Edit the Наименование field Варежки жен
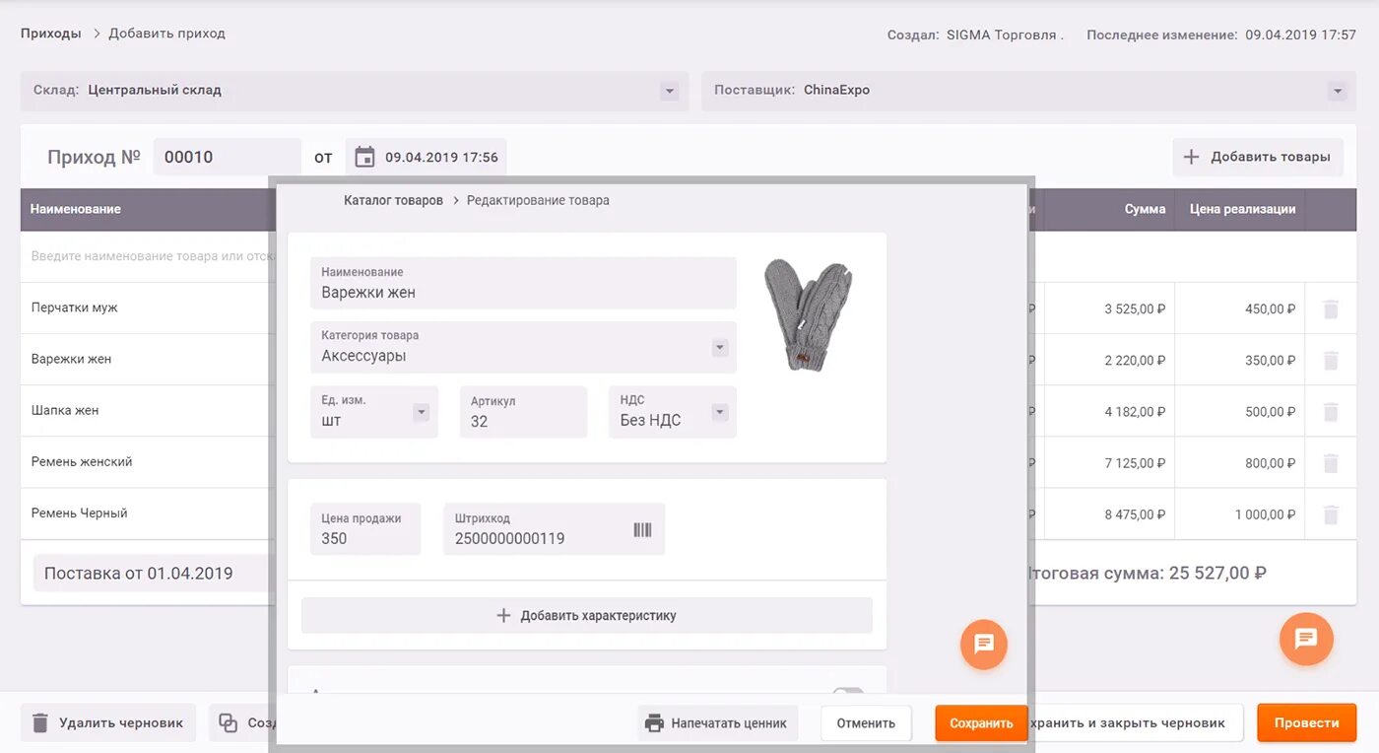Image resolution: width=1379 pixels, height=753 pixels. tap(523, 283)
